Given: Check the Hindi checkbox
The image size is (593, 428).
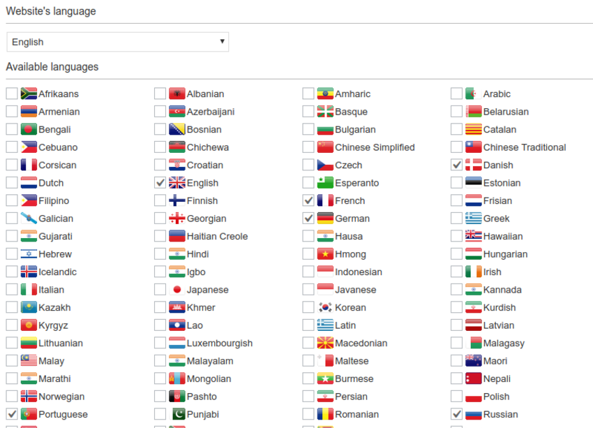Looking at the screenshot, I should coord(160,253).
